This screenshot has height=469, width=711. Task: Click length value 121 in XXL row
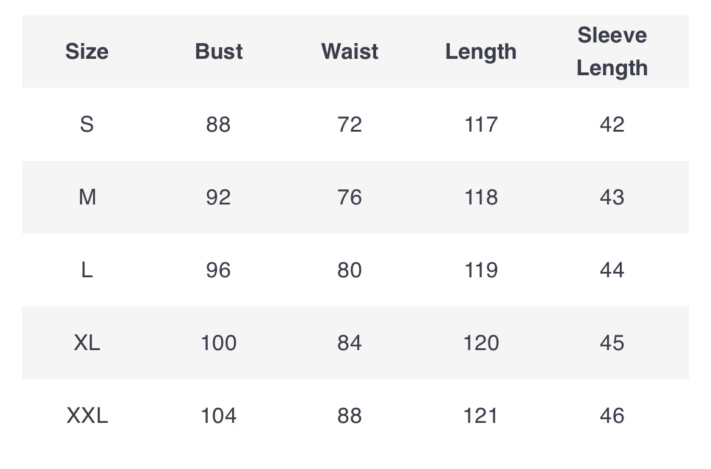click(481, 416)
